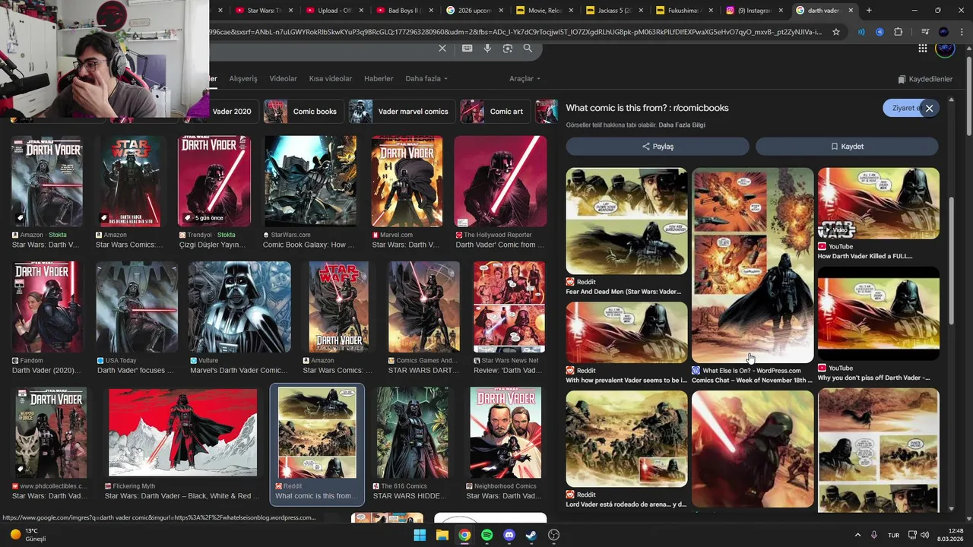The width and height of the screenshot is (973, 547).
Task: Open the 616 Comics Star Wars Hidden image
Action: click(412, 433)
